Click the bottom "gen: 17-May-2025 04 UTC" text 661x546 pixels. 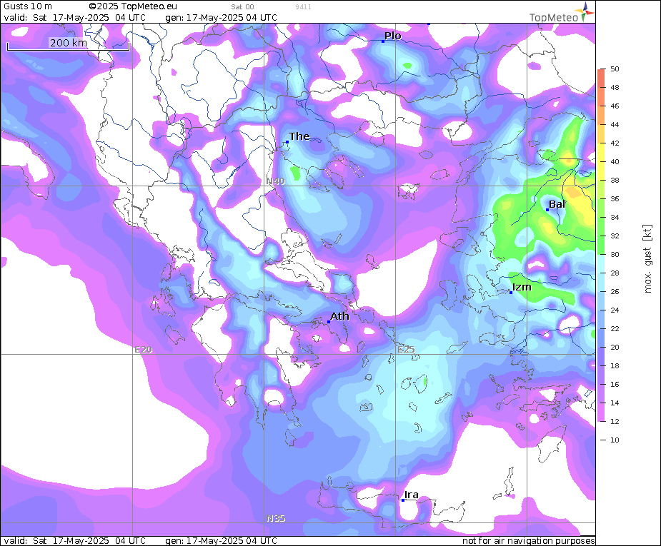pos(221,541)
